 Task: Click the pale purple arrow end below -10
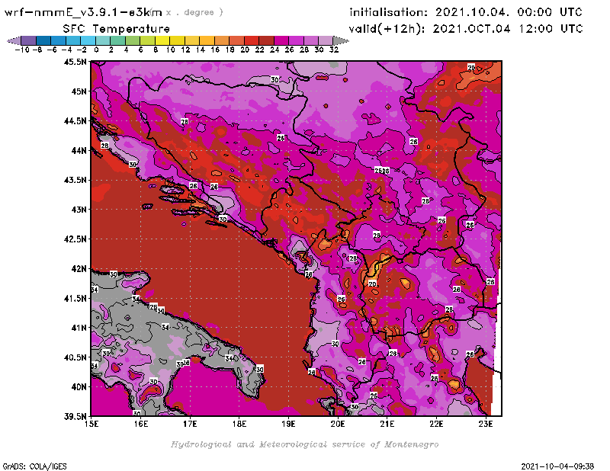14,40
